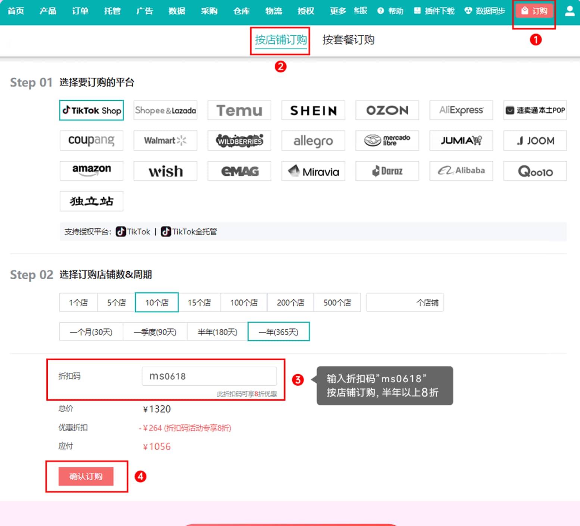Open the 采购 menu

coord(209,11)
